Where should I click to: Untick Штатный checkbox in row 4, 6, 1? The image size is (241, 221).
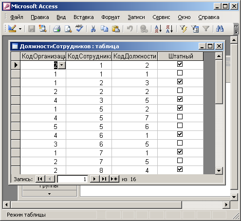tap(180, 134)
